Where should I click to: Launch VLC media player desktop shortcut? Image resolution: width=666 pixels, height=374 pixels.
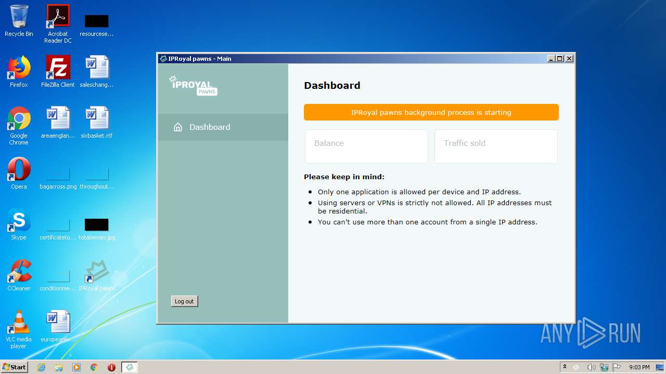click(19, 329)
